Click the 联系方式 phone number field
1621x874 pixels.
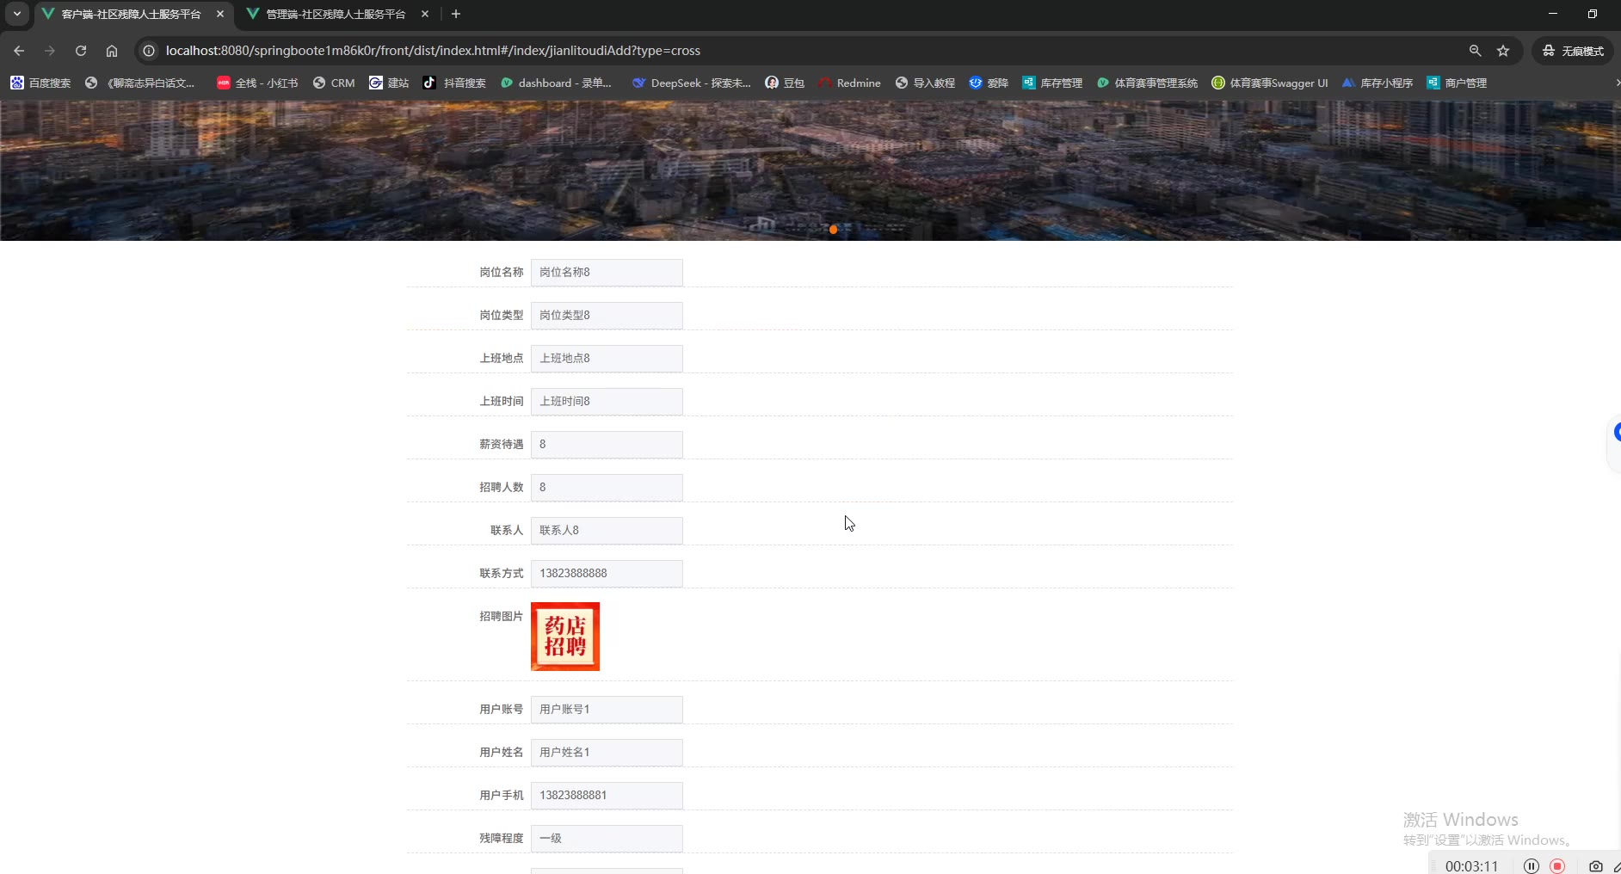[607, 574]
